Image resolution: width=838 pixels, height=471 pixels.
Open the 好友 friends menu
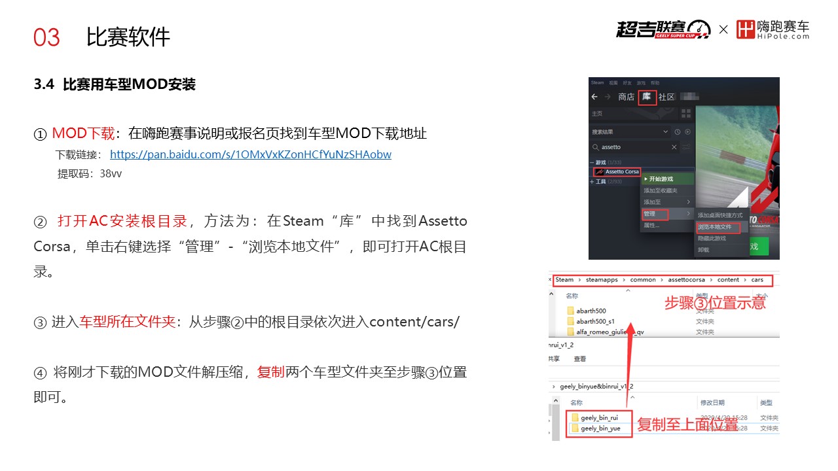click(x=627, y=82)
